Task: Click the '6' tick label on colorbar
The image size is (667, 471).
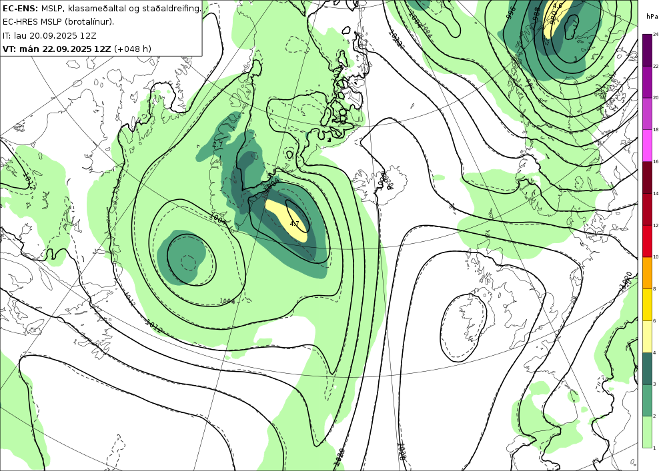Action: [655, 320]
